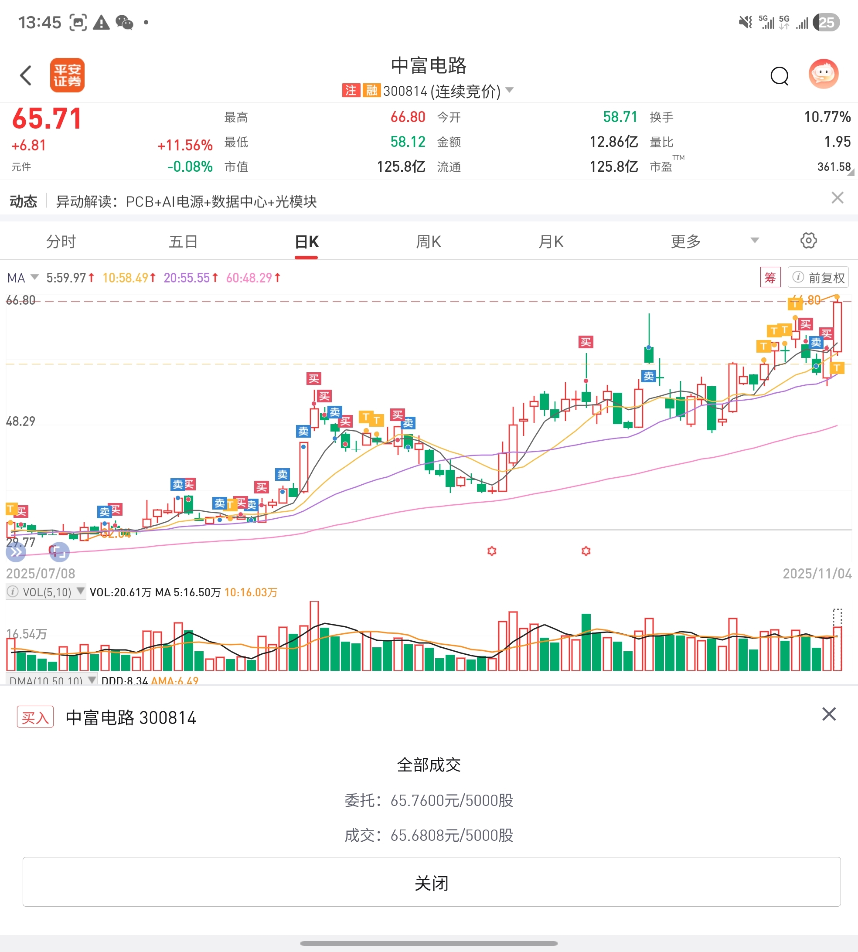The image size is (858, 952).
Task: Tap the search magnifier icon
Action: 779,75
